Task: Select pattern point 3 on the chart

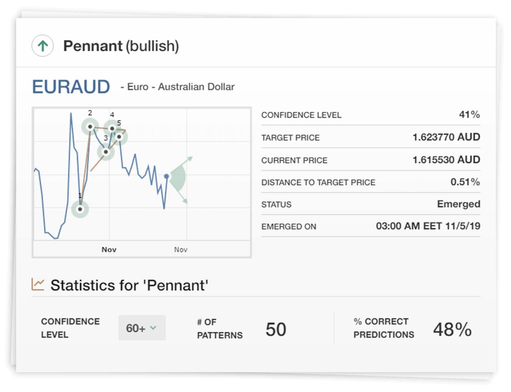Action: point(106,151)
